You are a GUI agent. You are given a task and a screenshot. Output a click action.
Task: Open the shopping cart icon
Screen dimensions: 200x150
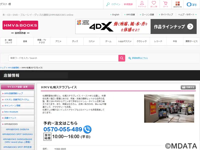(165, 3)
